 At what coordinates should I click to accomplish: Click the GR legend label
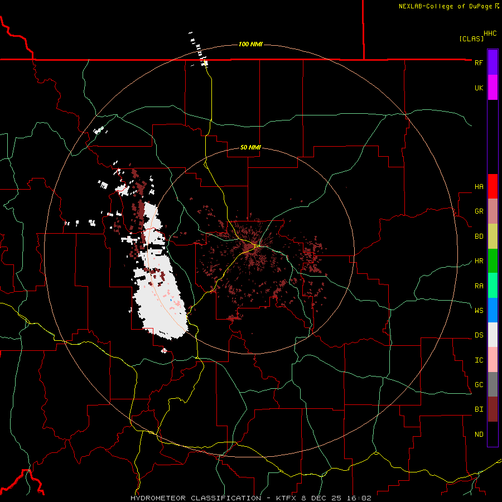click(x=479, y=211)
